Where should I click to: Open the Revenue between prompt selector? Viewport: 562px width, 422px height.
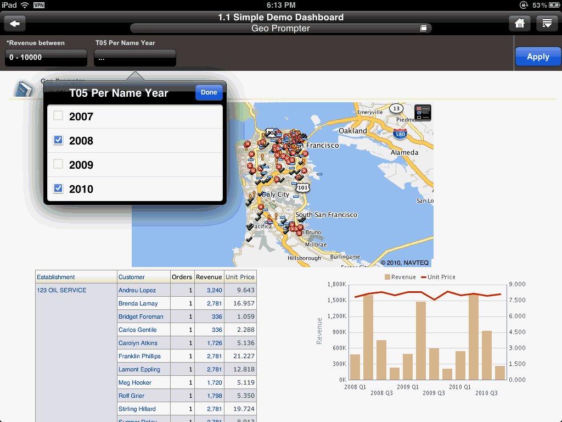pyautogui.click(x=46, y=57)
